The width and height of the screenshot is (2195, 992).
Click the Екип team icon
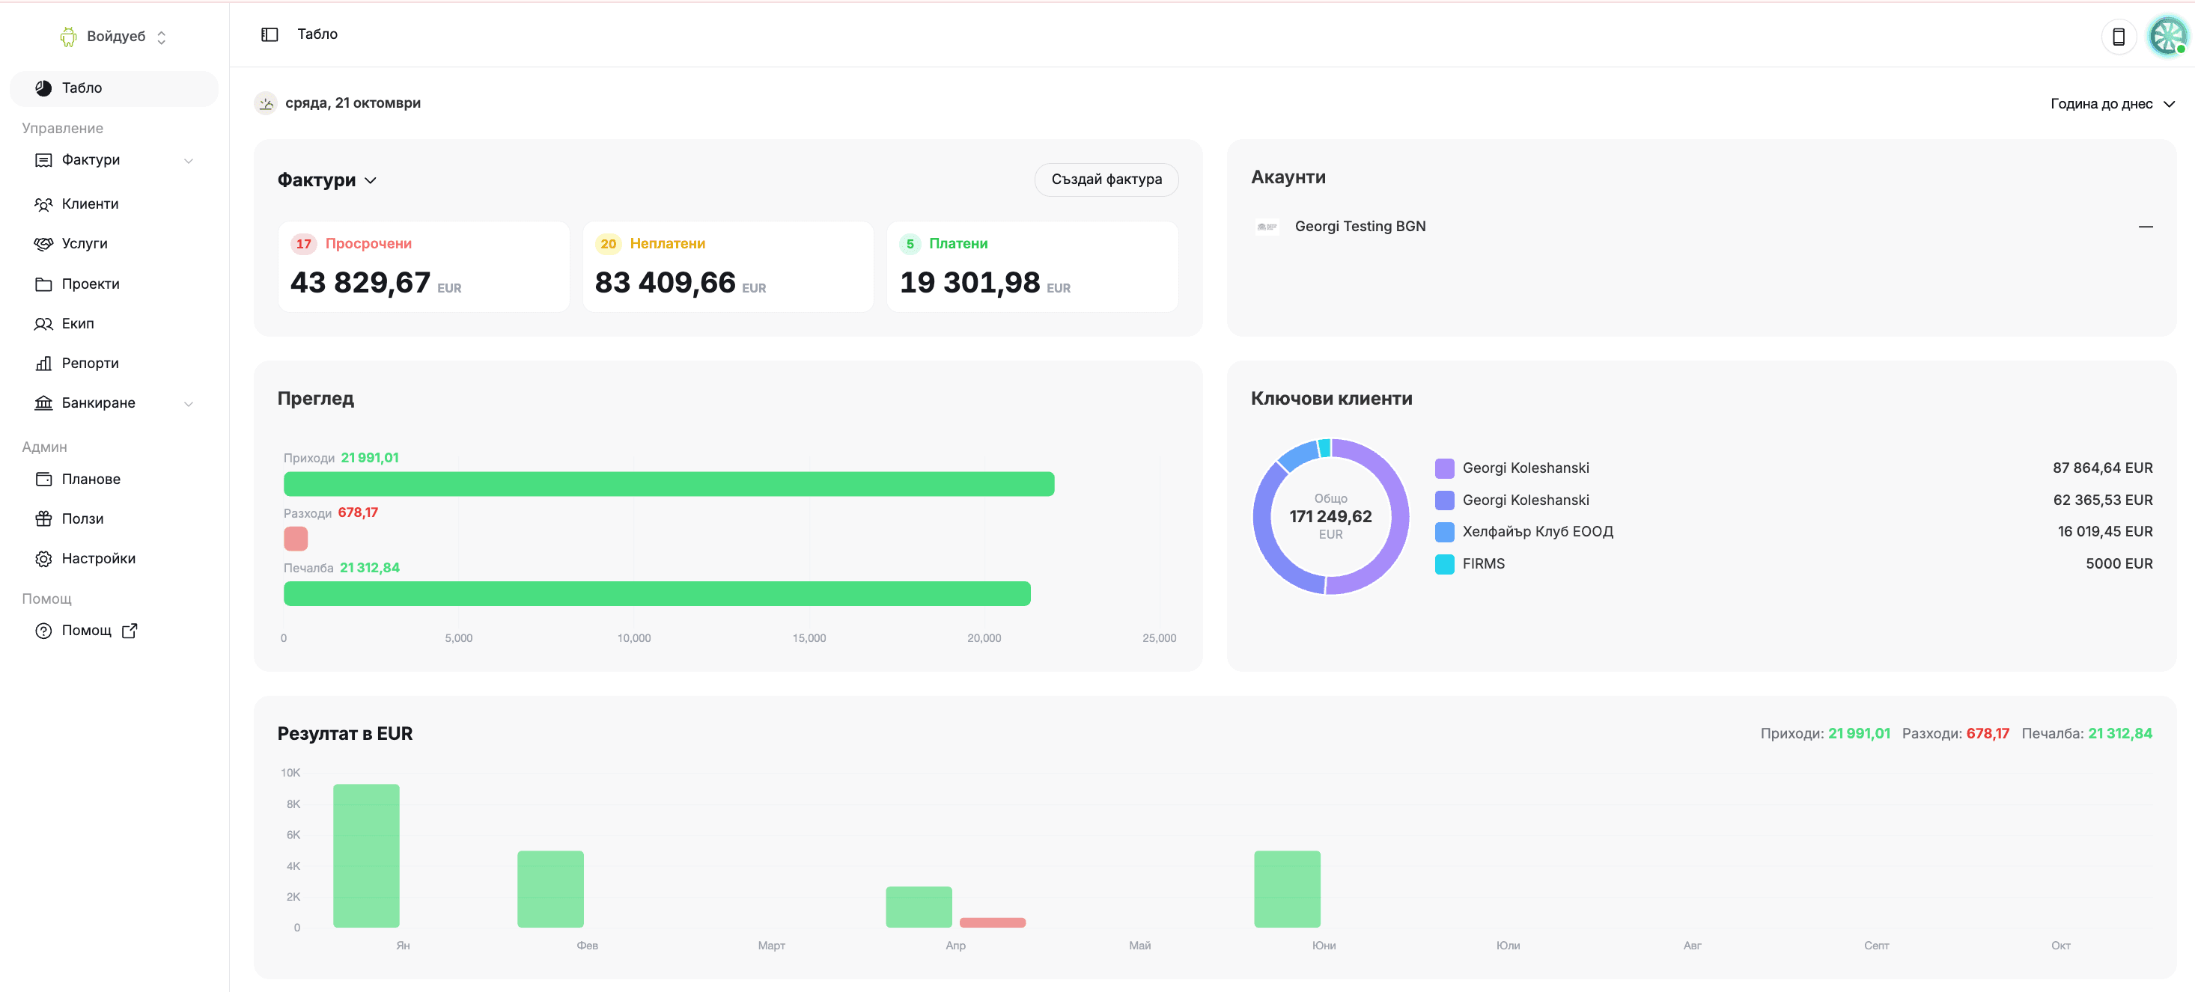click(43, 324)
